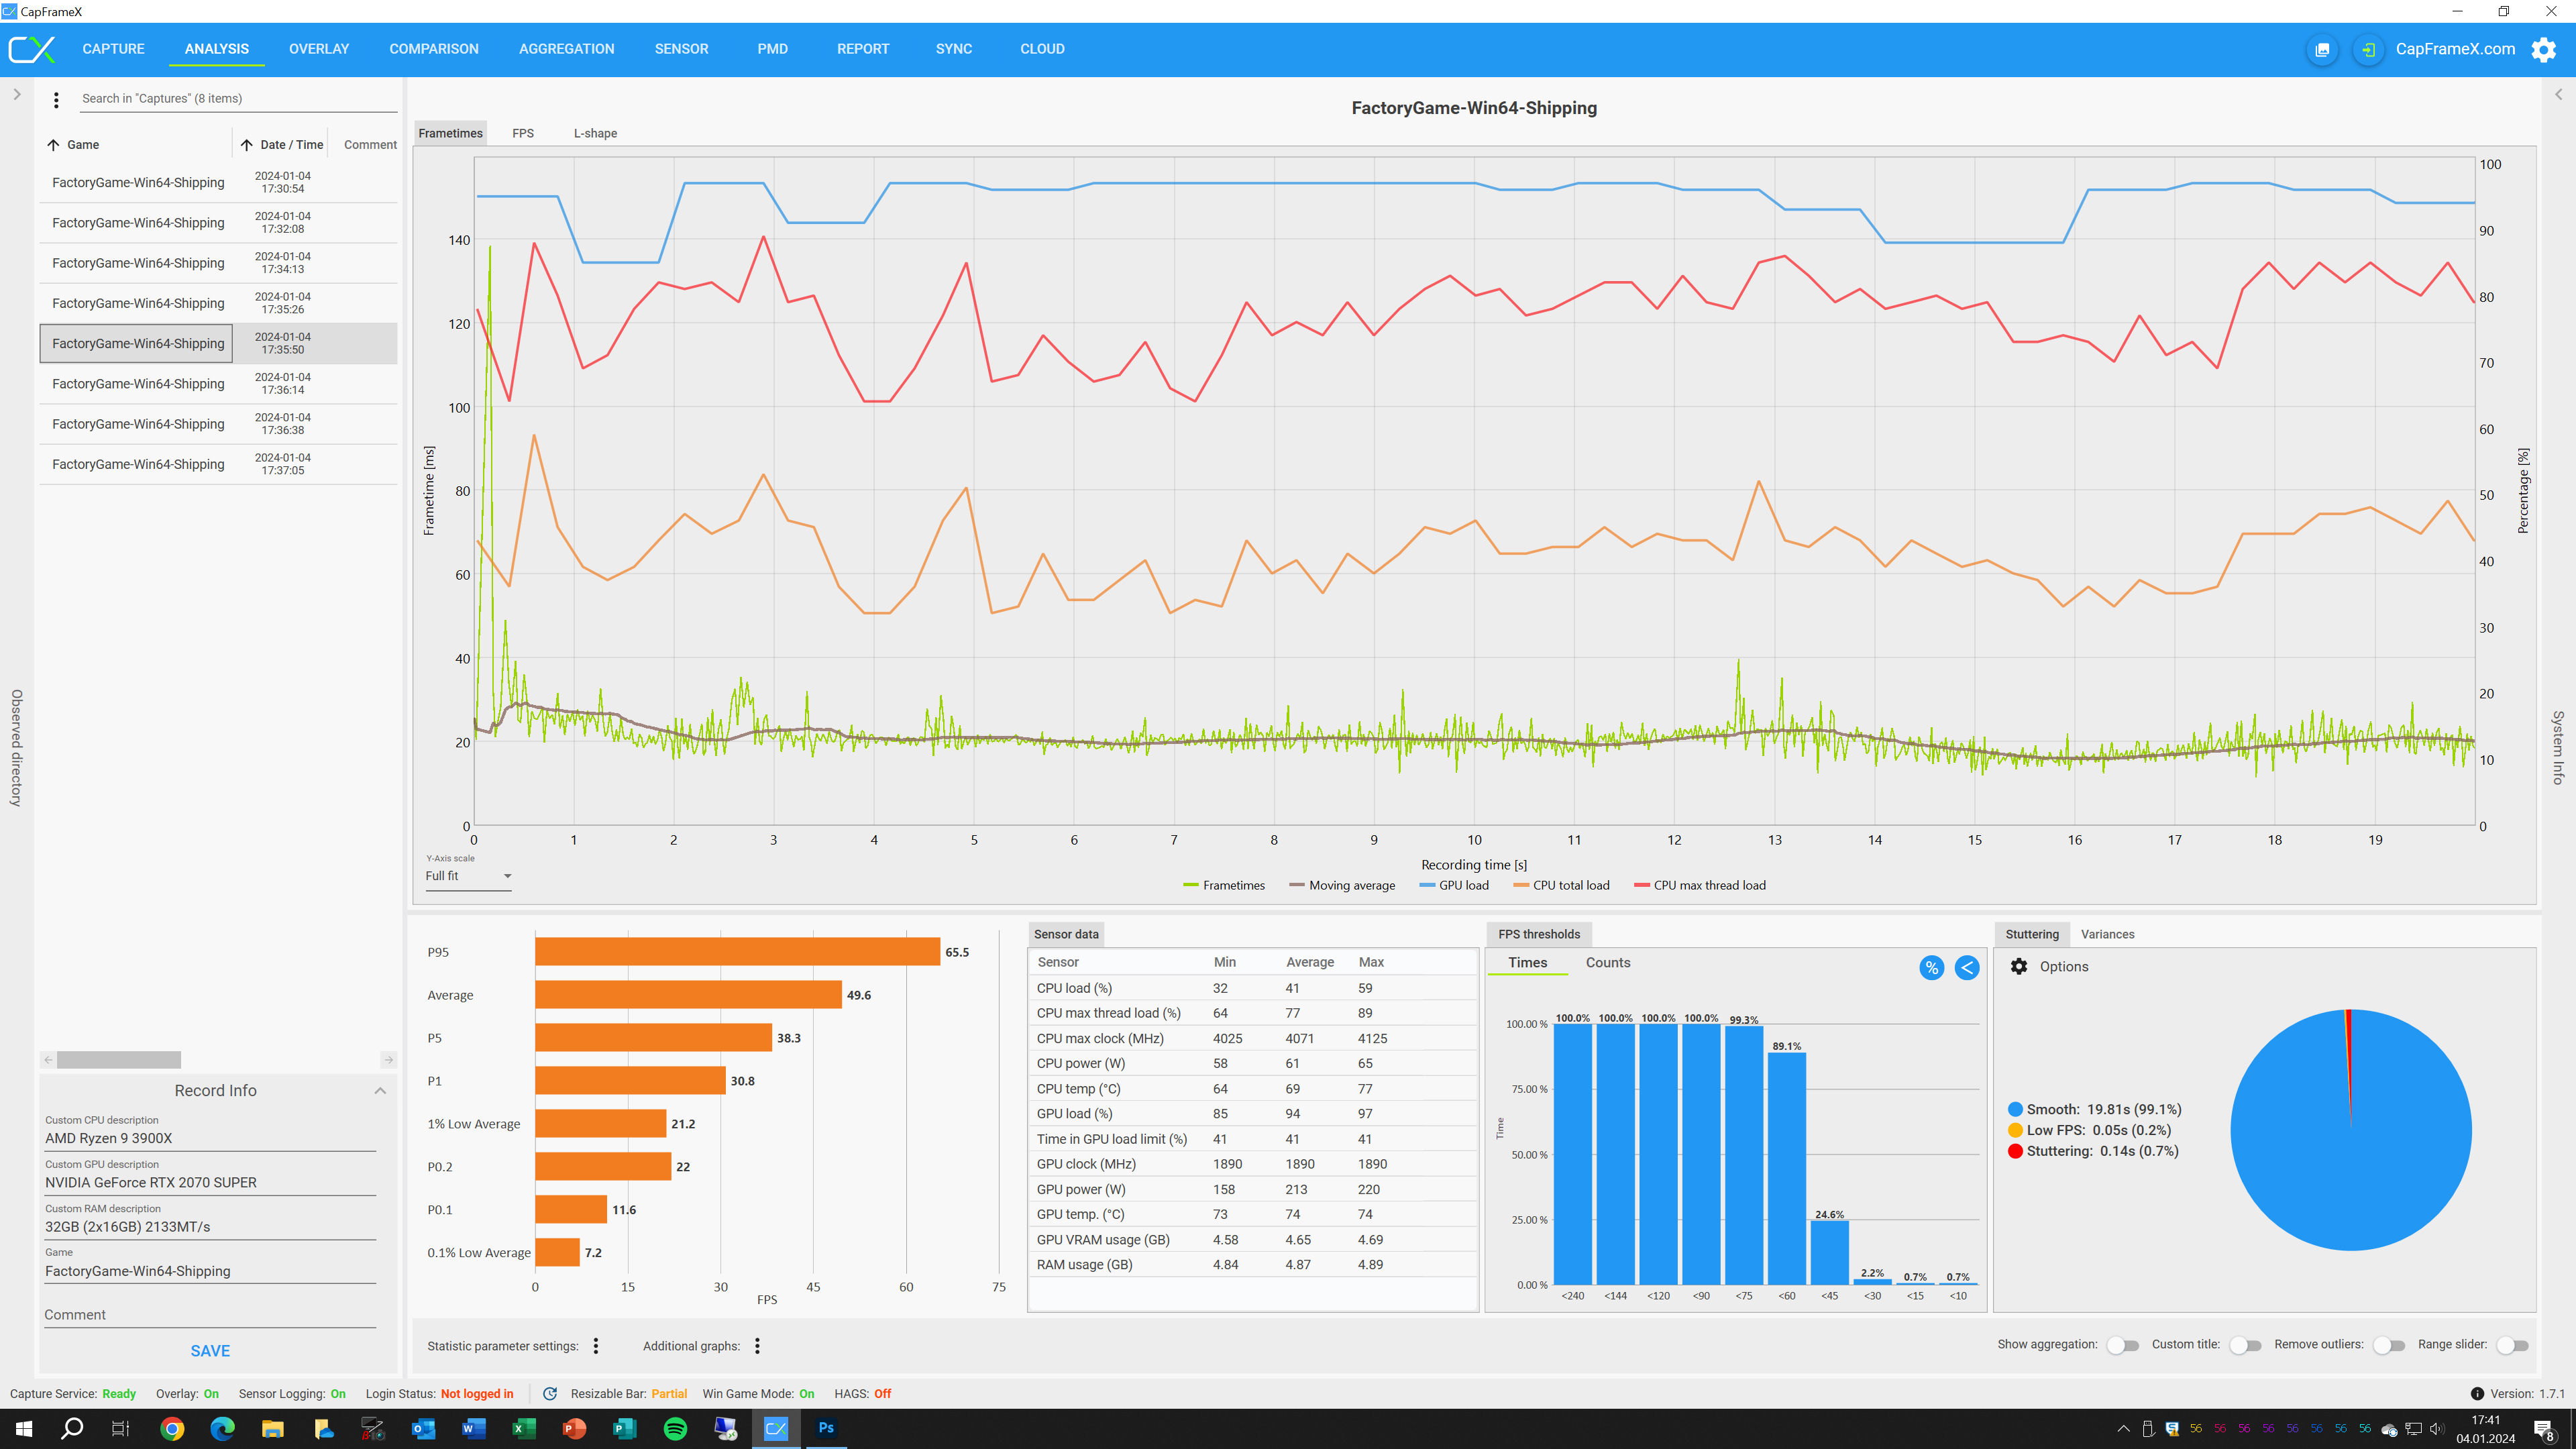Select the L-shape tab
This screenshot has height=1449, width=2576.
[594, 133]
